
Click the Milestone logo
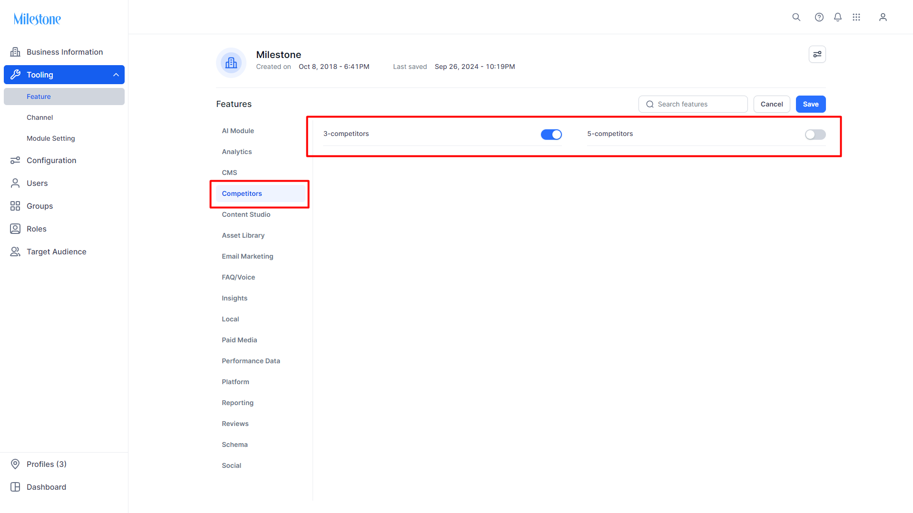coord(37,19)
